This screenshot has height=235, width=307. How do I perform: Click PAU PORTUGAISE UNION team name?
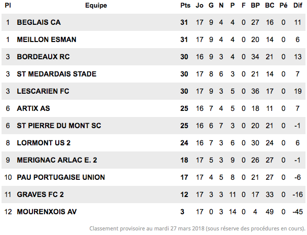point(61,177)
